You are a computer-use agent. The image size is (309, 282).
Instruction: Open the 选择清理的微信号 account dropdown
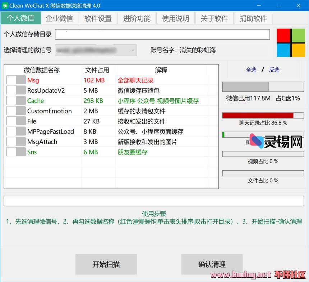click(96, 50)
